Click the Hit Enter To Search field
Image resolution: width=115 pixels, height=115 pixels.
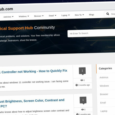91,33
